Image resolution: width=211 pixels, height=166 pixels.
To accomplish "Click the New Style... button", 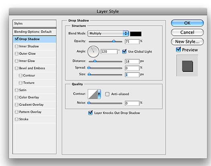I will (187, 42).
